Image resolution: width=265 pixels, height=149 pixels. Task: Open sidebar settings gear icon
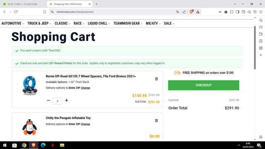tap(261, 137)
